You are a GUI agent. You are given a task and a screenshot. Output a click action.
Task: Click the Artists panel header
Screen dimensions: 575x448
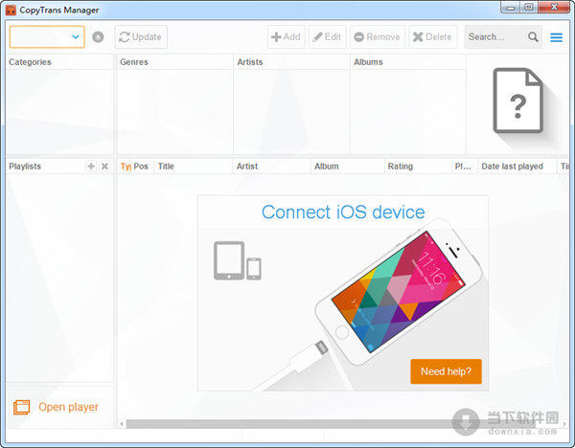pyautogui.click(x=291, y=62)
